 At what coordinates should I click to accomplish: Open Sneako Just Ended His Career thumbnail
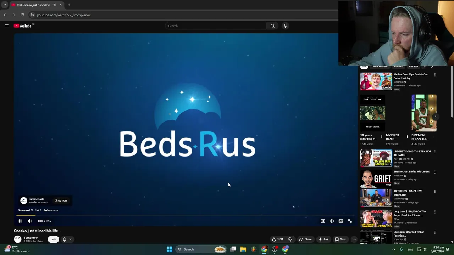[376, 178]
